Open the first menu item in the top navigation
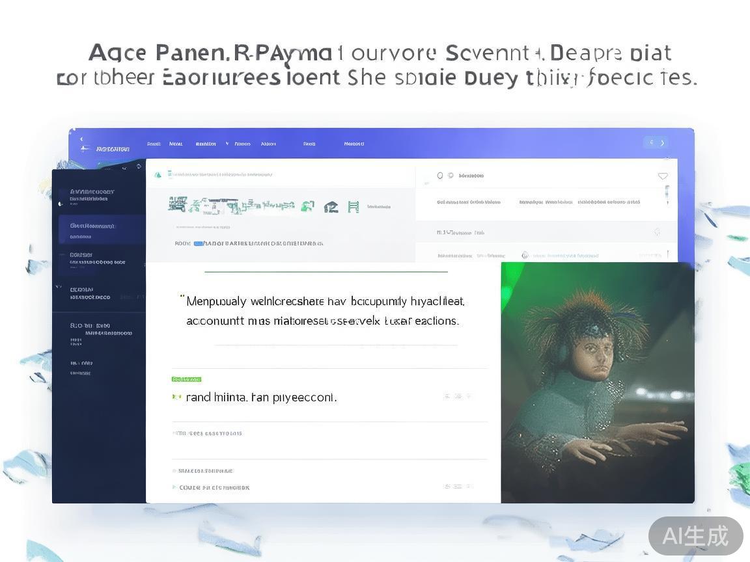Viewport: 750px width, 562px height. 154,144
